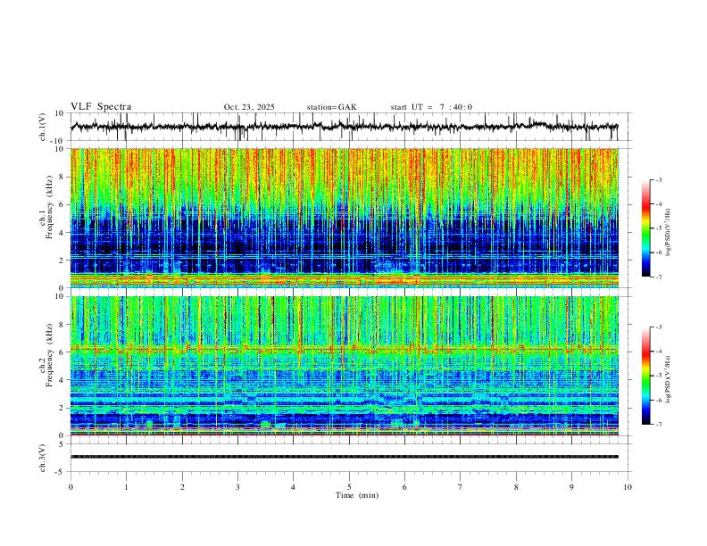Click the "6" kHz tick of ch.2 spectrogram
Image resolution: width=707 pixels, height=546 pixels.
click(62, 352)
